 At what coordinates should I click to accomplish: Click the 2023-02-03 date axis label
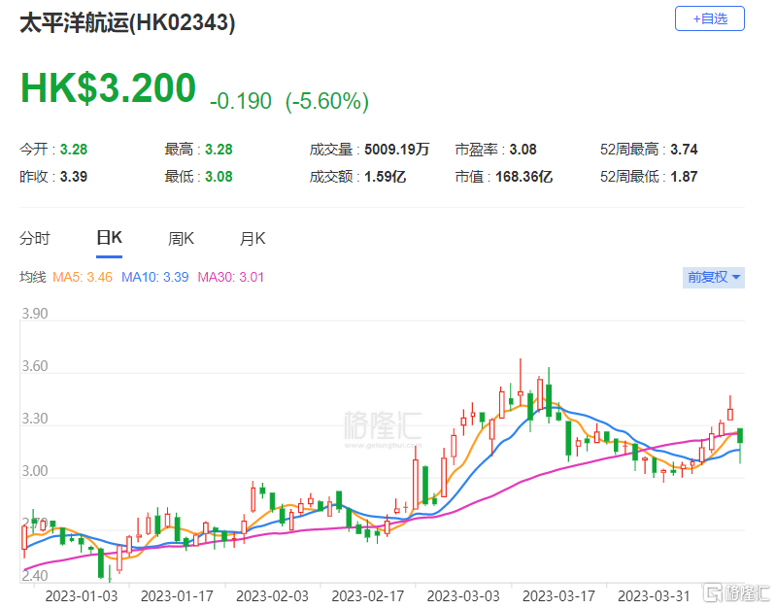click(x=272, y=596)
